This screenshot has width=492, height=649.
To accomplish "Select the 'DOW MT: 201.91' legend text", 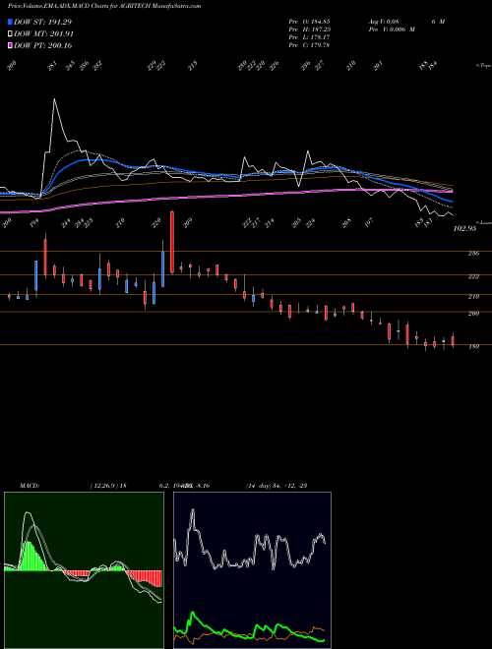I will coord(44,34).
